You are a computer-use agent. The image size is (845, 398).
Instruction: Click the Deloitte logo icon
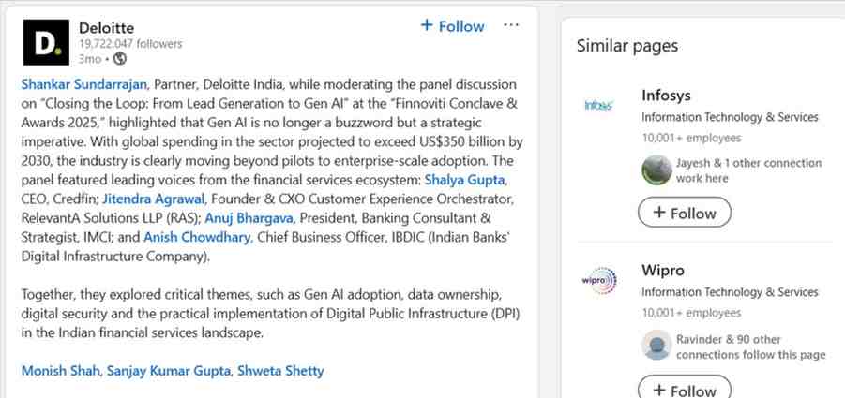coord(46,43)
